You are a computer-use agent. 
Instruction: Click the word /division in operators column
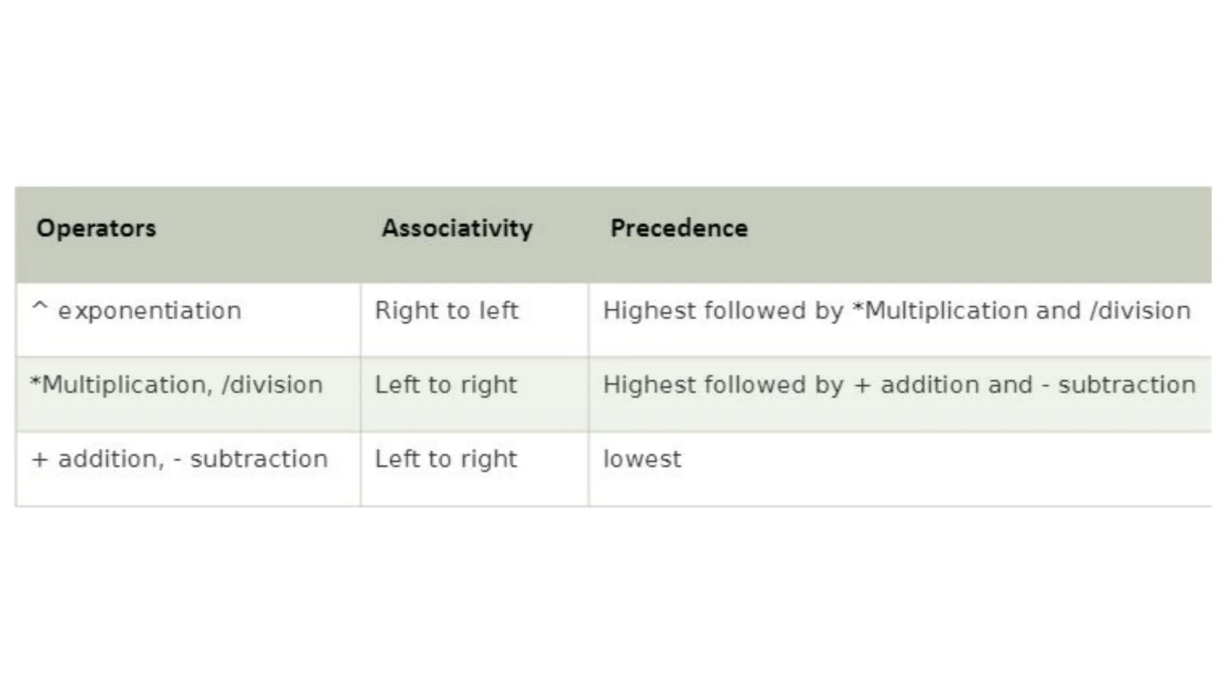(x=272, y=385)
